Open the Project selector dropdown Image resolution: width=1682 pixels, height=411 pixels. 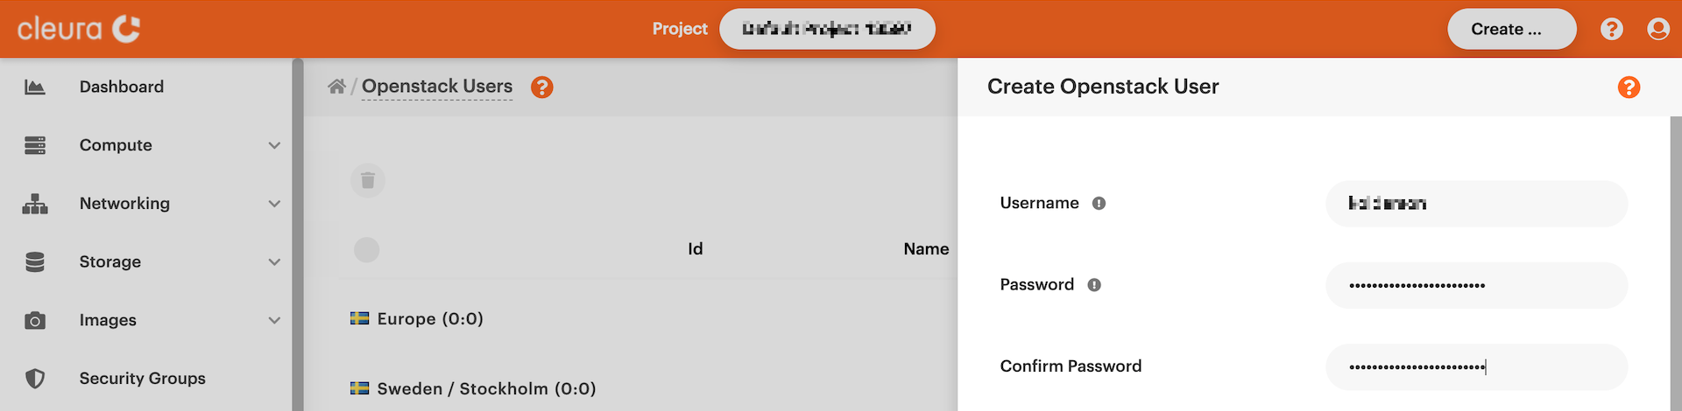(x=826, y=29)
